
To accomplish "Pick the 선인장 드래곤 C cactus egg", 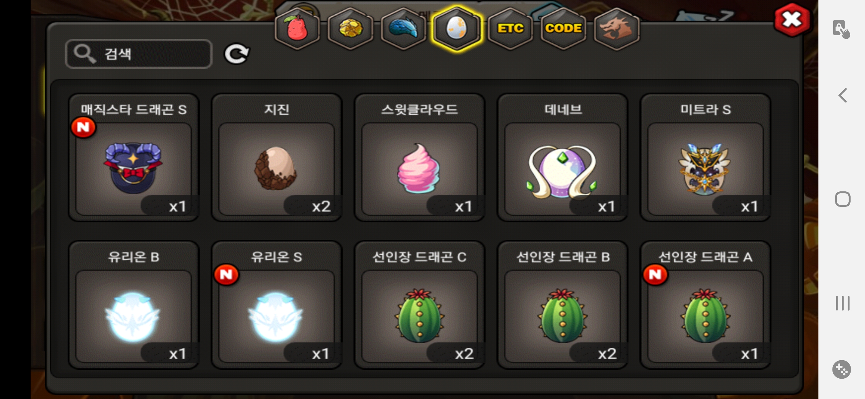I will [420, 305].
